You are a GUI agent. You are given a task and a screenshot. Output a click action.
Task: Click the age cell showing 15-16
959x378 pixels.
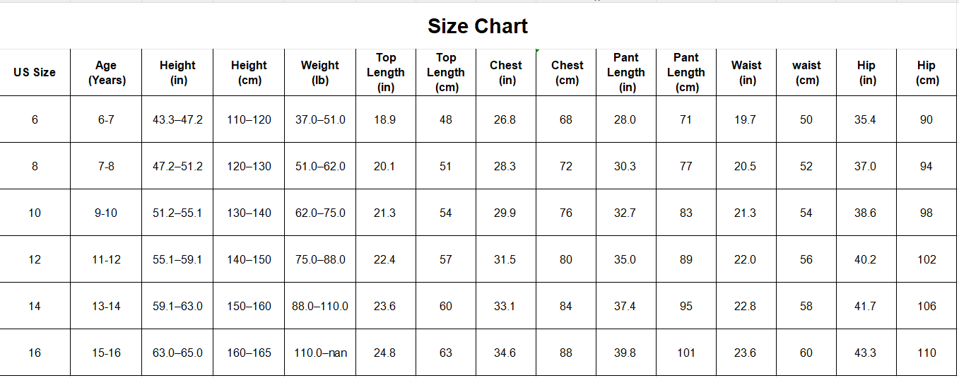106,353
